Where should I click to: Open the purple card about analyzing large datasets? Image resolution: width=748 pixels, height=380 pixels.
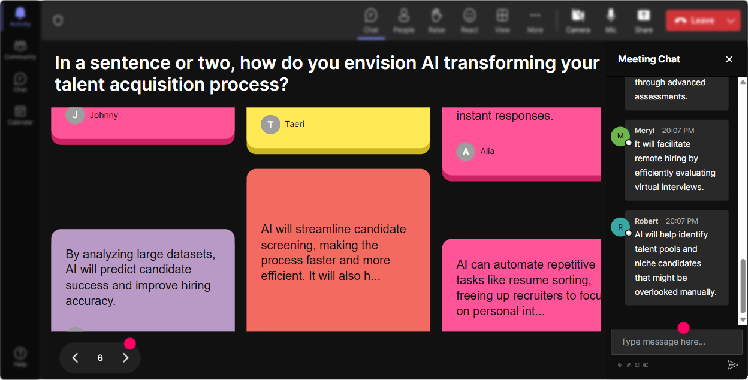coord(143,280)
